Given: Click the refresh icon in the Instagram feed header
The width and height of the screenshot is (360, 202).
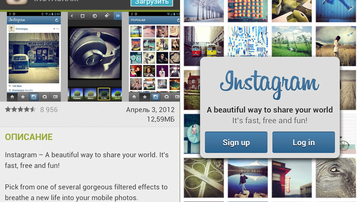Looking at the screenshot, I should click(56, 20).
